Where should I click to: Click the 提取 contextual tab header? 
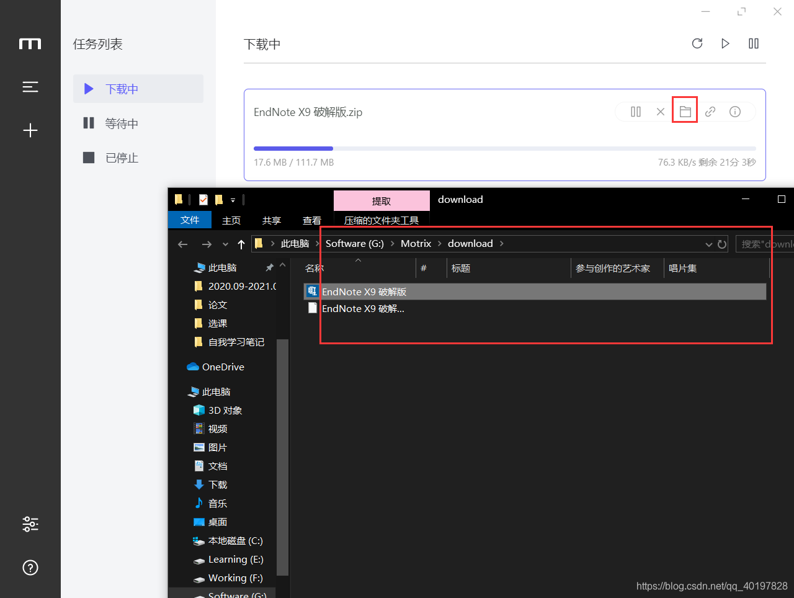381,201
